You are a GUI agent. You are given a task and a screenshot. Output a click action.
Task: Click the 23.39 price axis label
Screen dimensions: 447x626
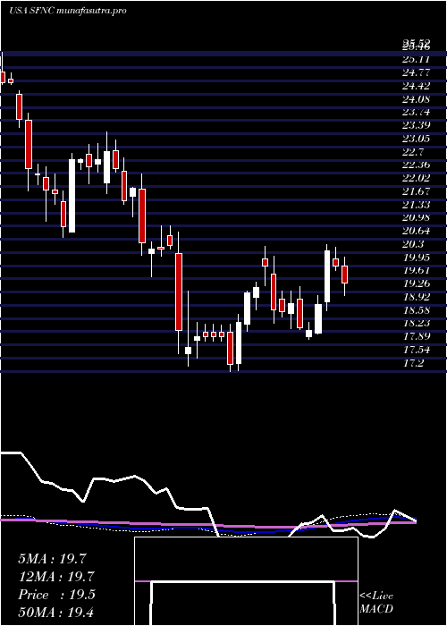(417, 125)
